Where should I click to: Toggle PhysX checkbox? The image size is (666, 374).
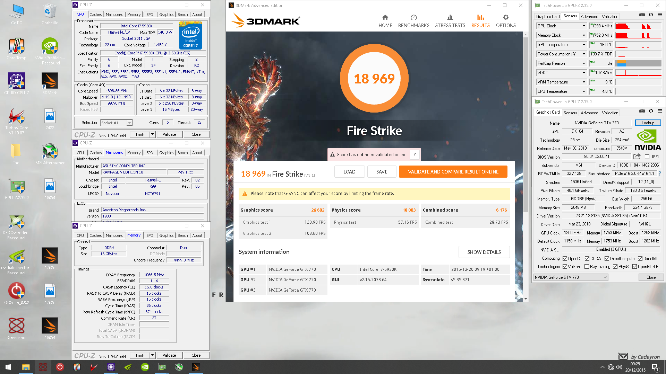coord(615,267)
